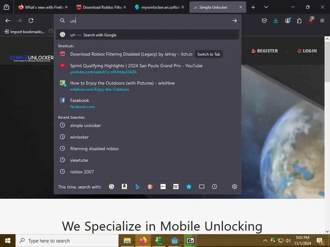Screen dimensions: 330x247
Task: Search history with clock icon
Action: (214, 187)
